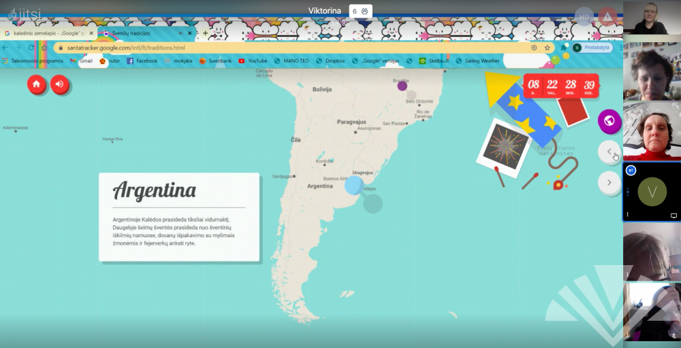Switch to the kalėdinis žemėlapis tab

[x=48, y=33]
